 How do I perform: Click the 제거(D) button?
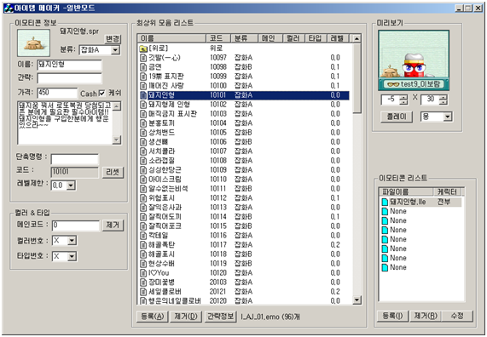click(186, 317)
